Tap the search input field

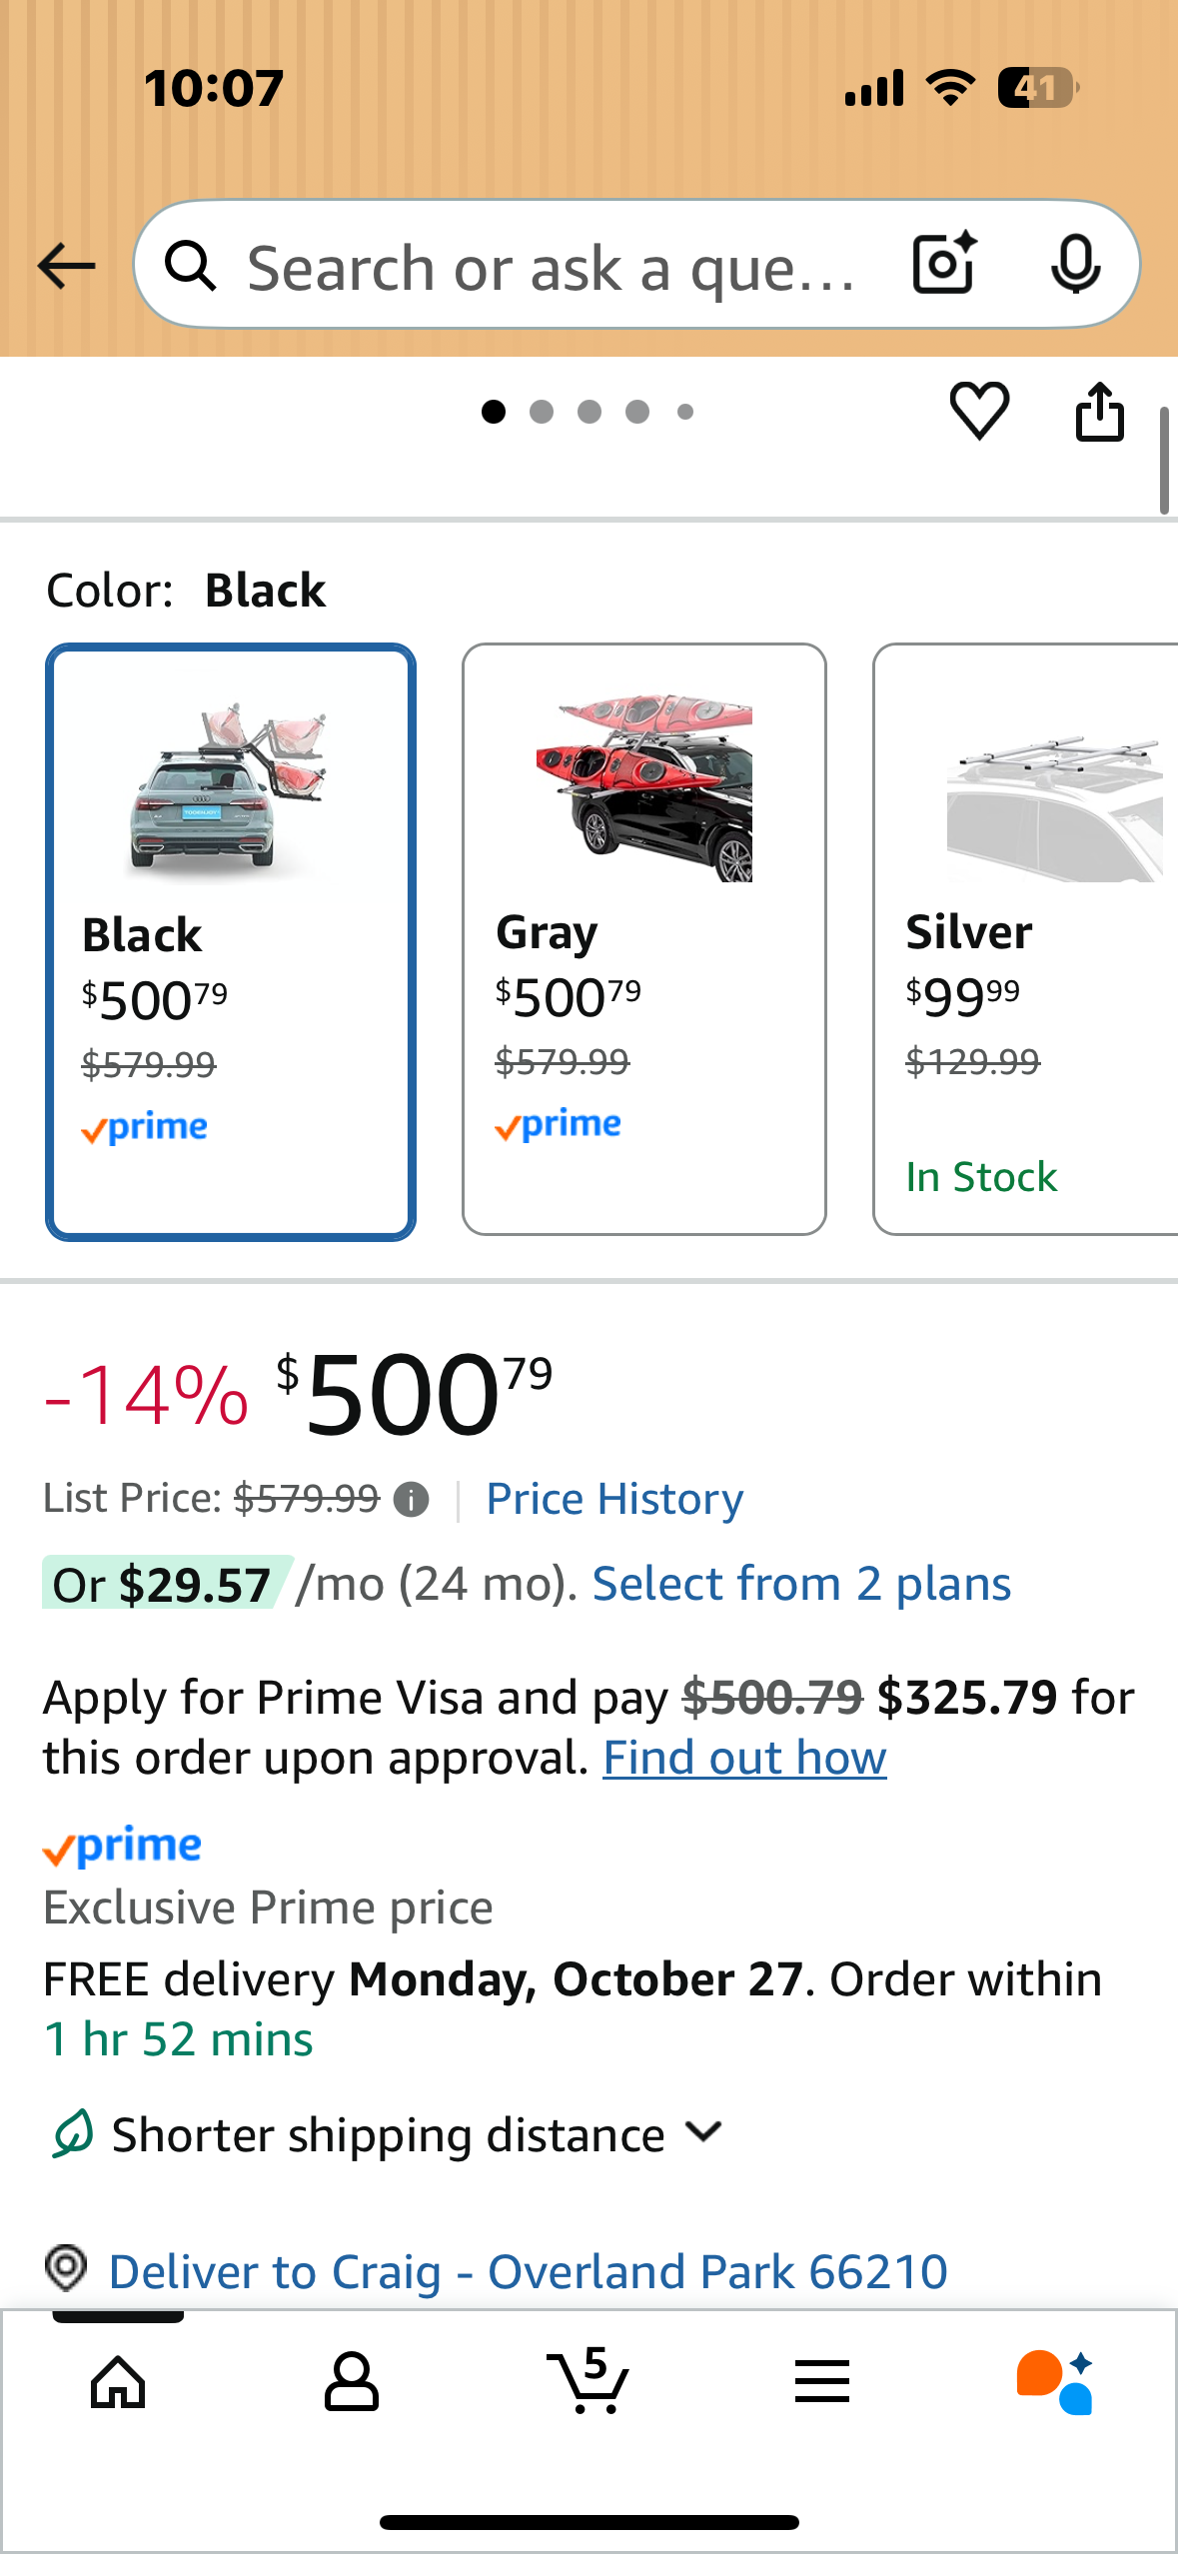coord(550,268)
